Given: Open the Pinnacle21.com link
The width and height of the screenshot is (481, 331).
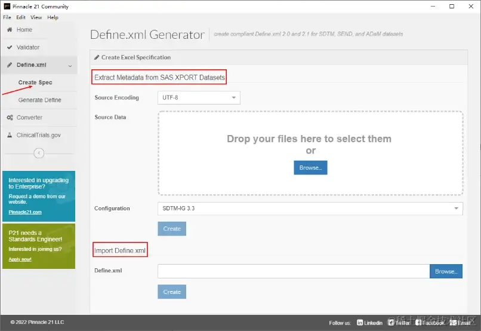Looking at the screenshot, I should [x=25, y=212].
